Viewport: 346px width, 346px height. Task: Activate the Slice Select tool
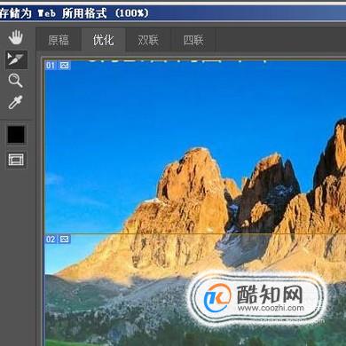(16, 59)
